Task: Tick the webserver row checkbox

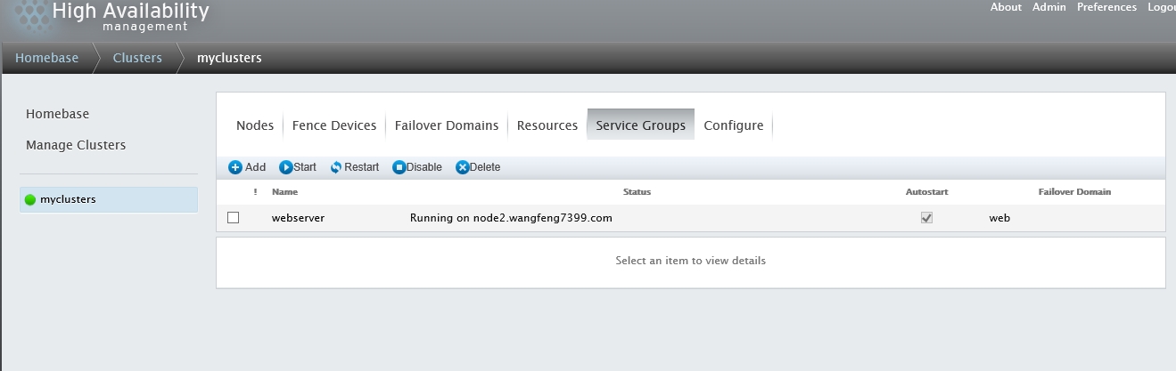Action: click(234, 217)
